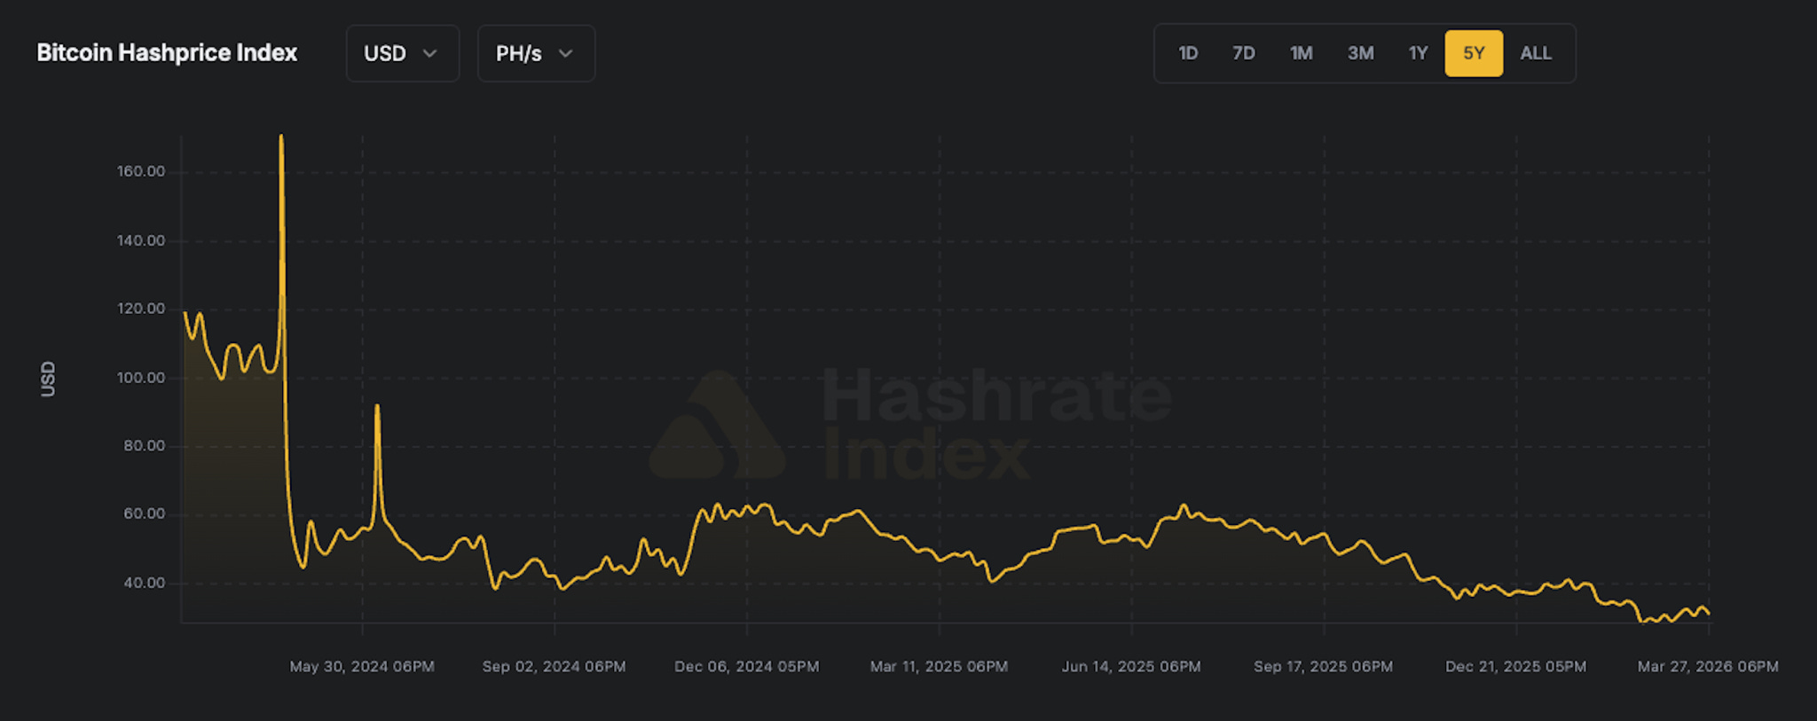The width and height of the screenshot is (1817, 721).
Task: Show ALL time range data
Action: coord(1536,53)
